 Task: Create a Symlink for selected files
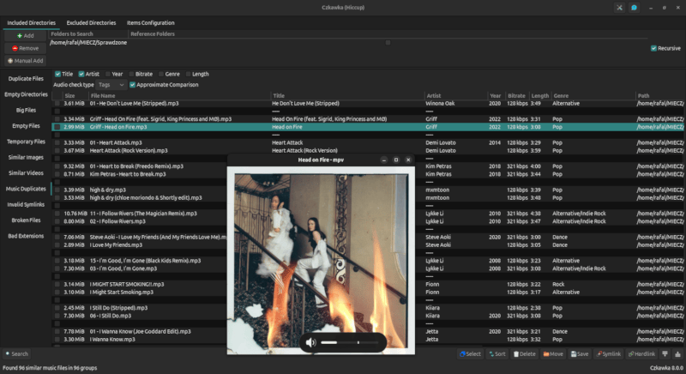point(608,353)
